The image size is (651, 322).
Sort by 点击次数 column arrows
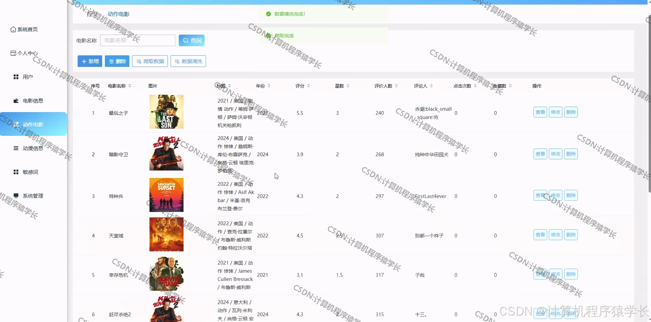[x=475, y=86]
